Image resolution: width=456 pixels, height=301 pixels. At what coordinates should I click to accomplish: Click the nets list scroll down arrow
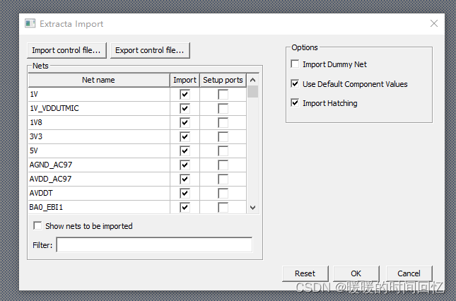tap(252, 208)
